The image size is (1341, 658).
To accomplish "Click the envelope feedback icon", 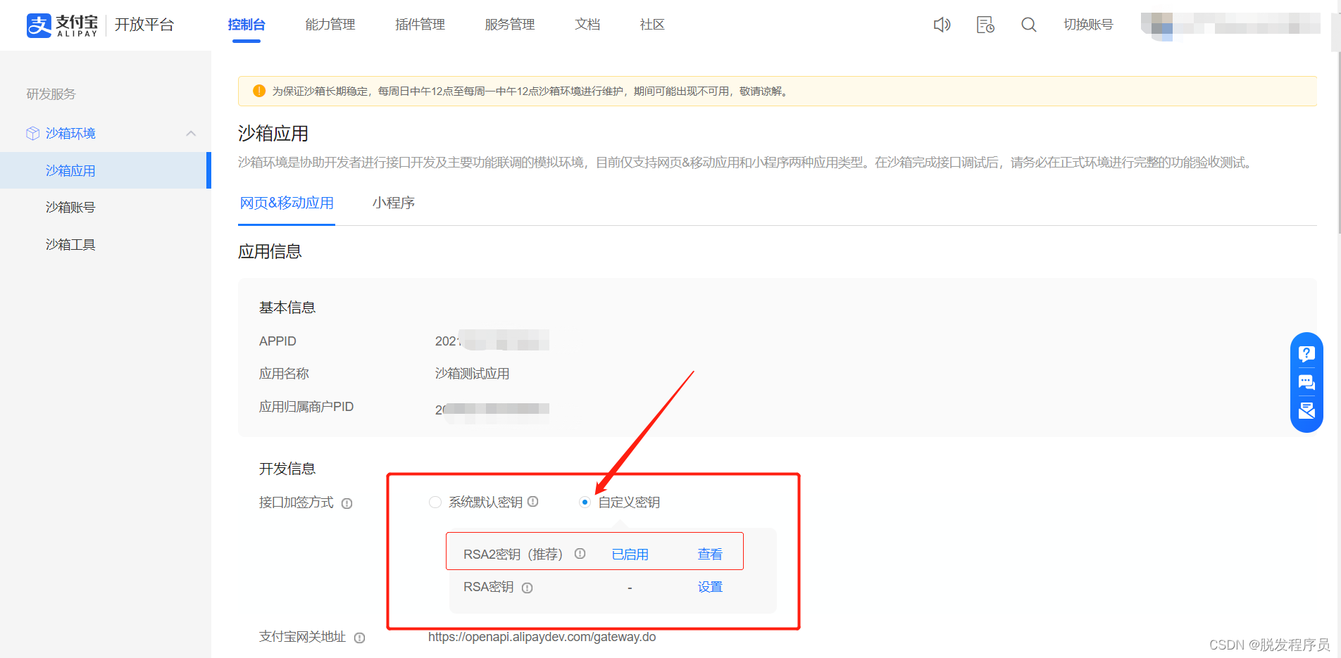I will pyautogui.click(x=1306, y=411).
